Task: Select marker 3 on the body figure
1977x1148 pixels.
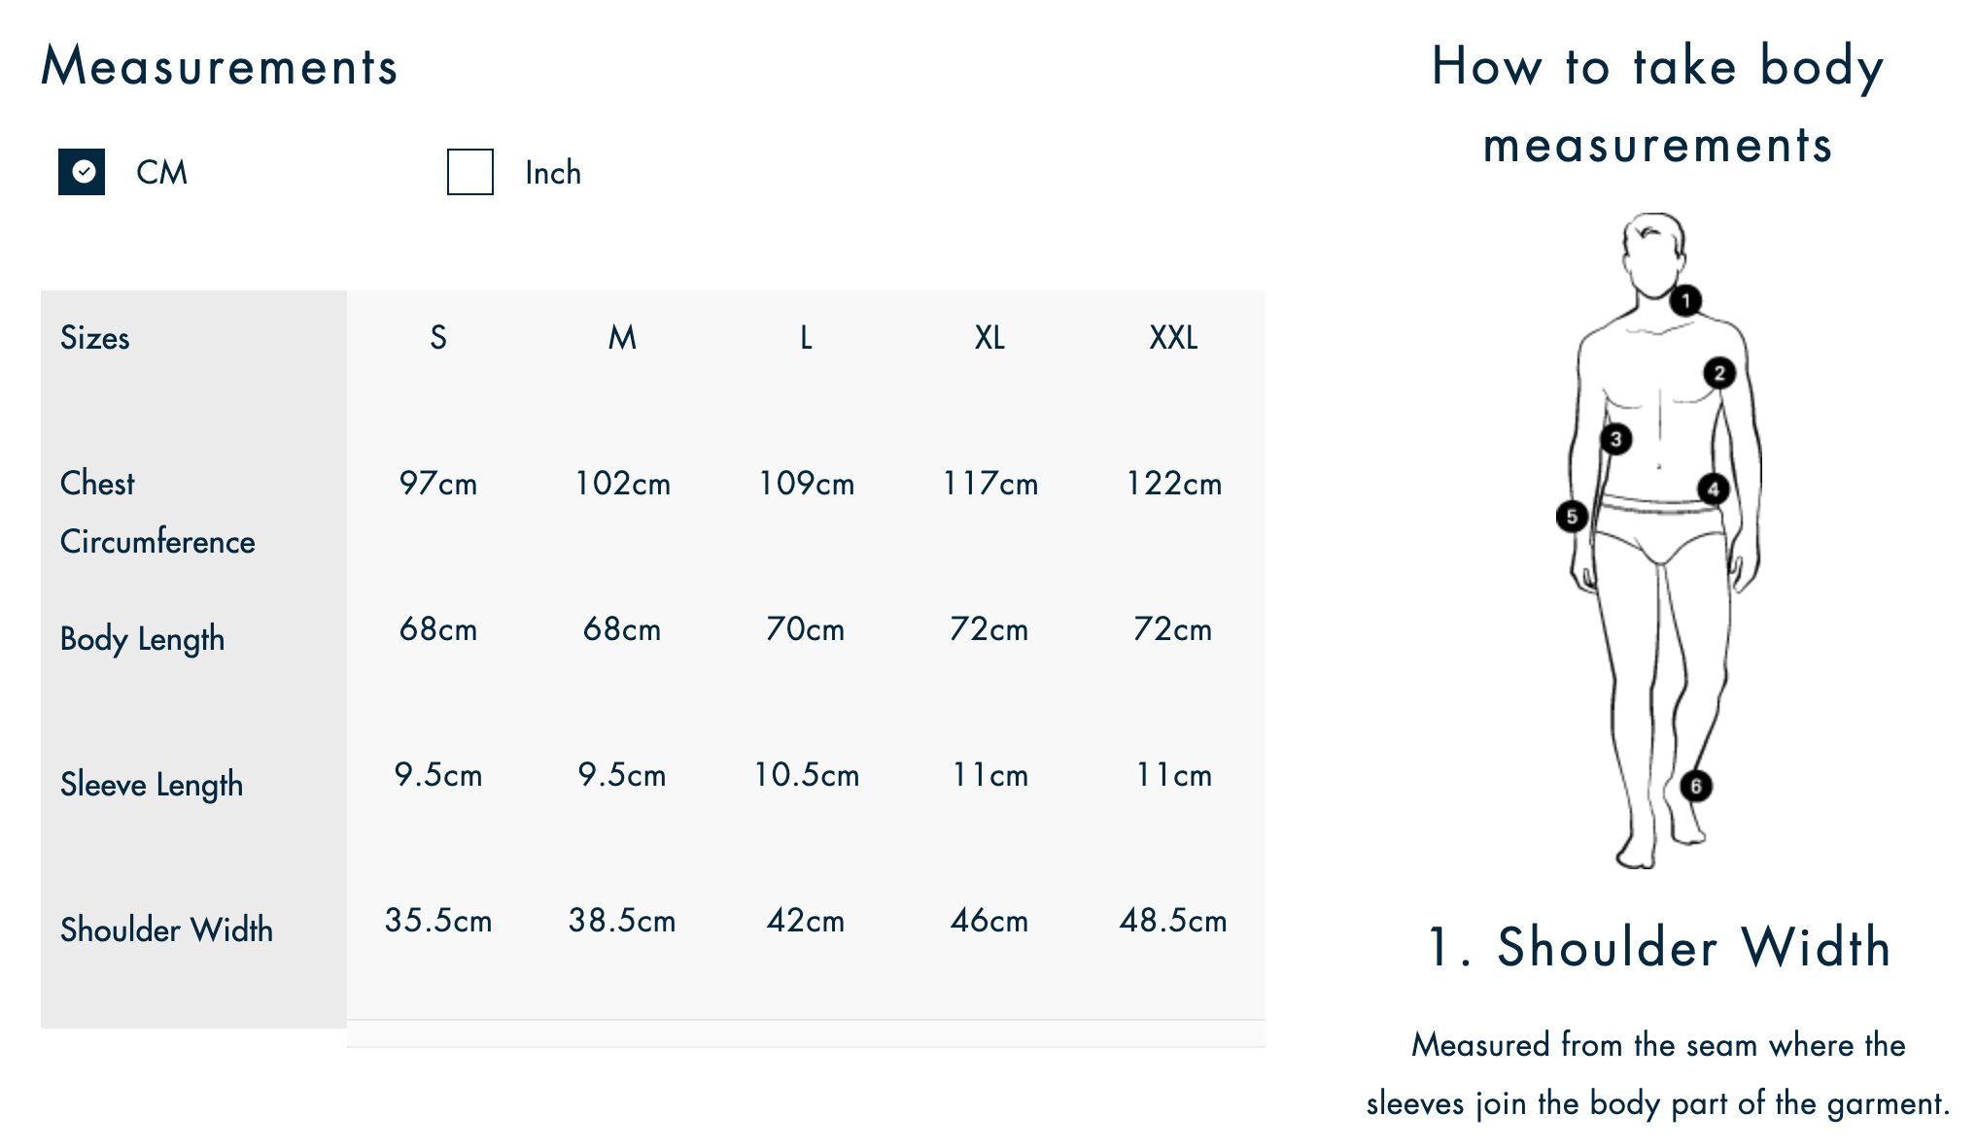Action: 1615,439
